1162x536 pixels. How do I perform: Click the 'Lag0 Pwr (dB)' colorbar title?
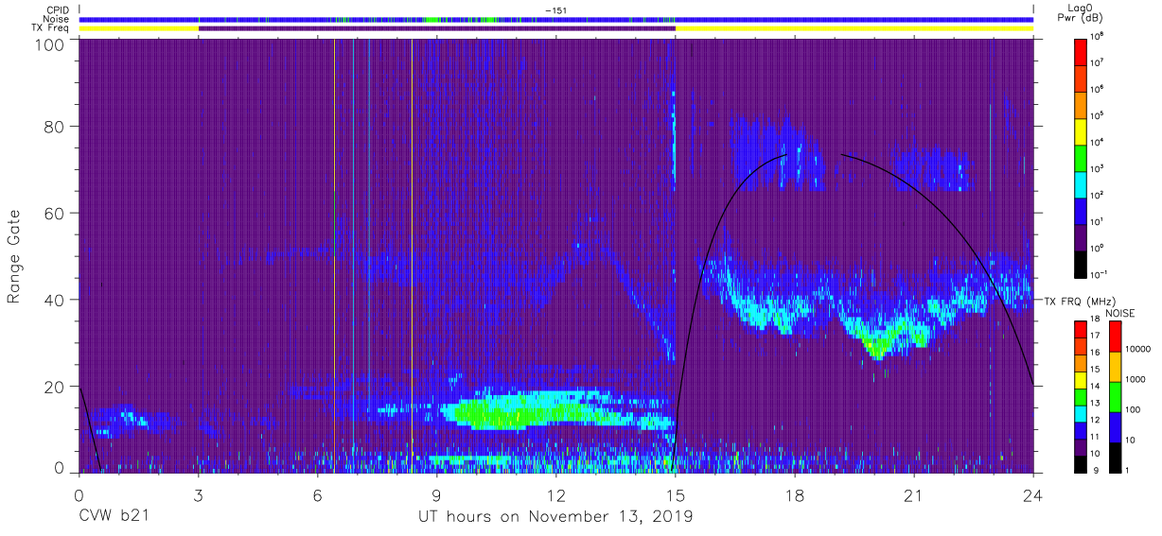(1081, 13)
